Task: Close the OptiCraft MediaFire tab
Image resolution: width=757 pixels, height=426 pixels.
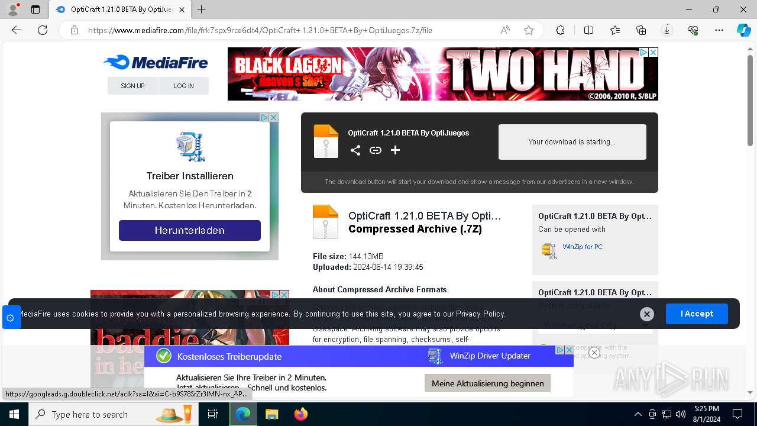Action: point(182,9)
